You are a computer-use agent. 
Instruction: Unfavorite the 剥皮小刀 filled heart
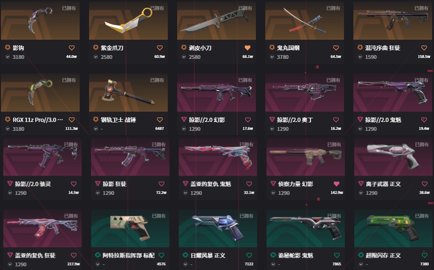point(247,48)
